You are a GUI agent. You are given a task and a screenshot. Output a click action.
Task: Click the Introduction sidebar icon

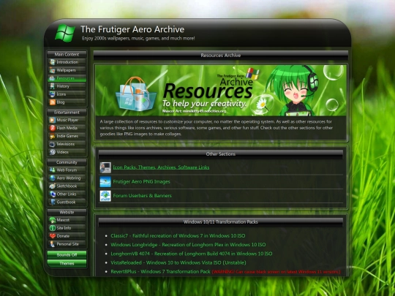tap(52, 62)
